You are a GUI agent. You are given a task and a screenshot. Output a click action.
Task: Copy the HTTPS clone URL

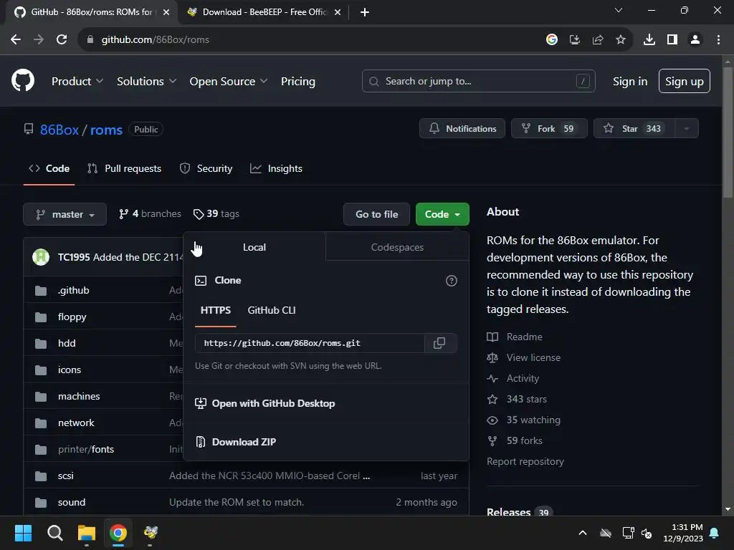click(439, 343)
